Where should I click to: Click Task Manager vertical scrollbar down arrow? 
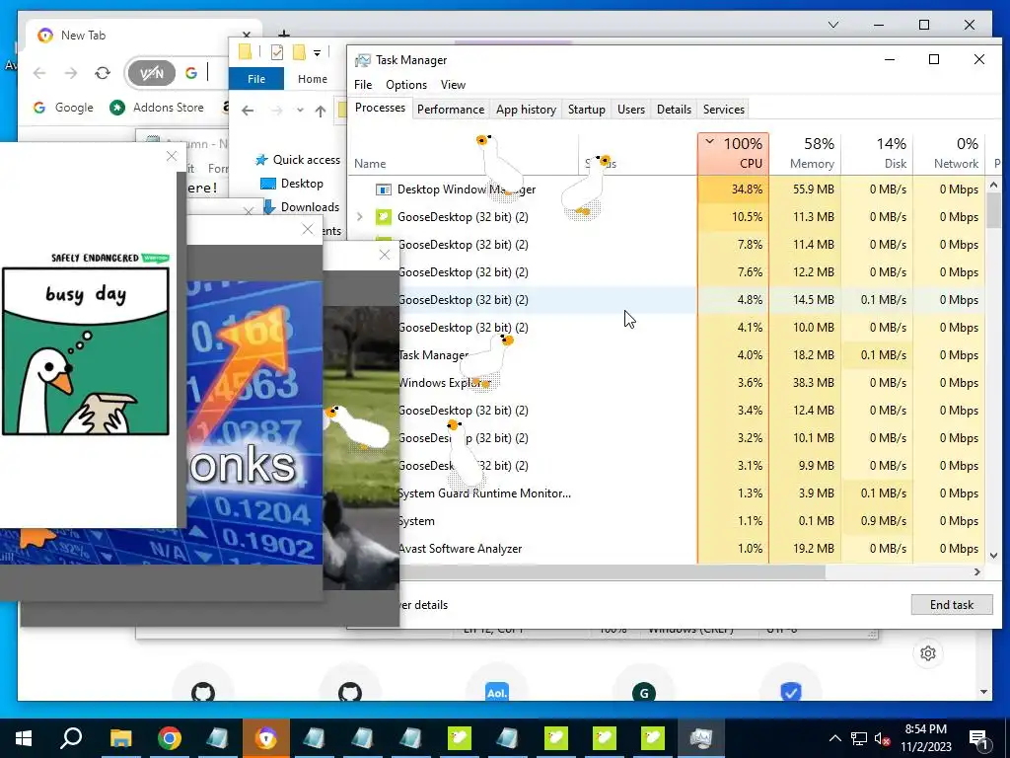(x=992, y=555)
